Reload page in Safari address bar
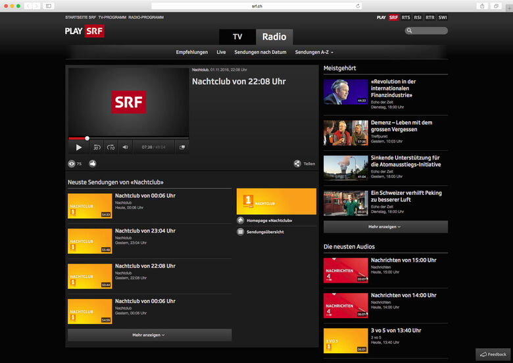Image resolution: width=513 pixels, height=363 pixels. pos(358,6)
